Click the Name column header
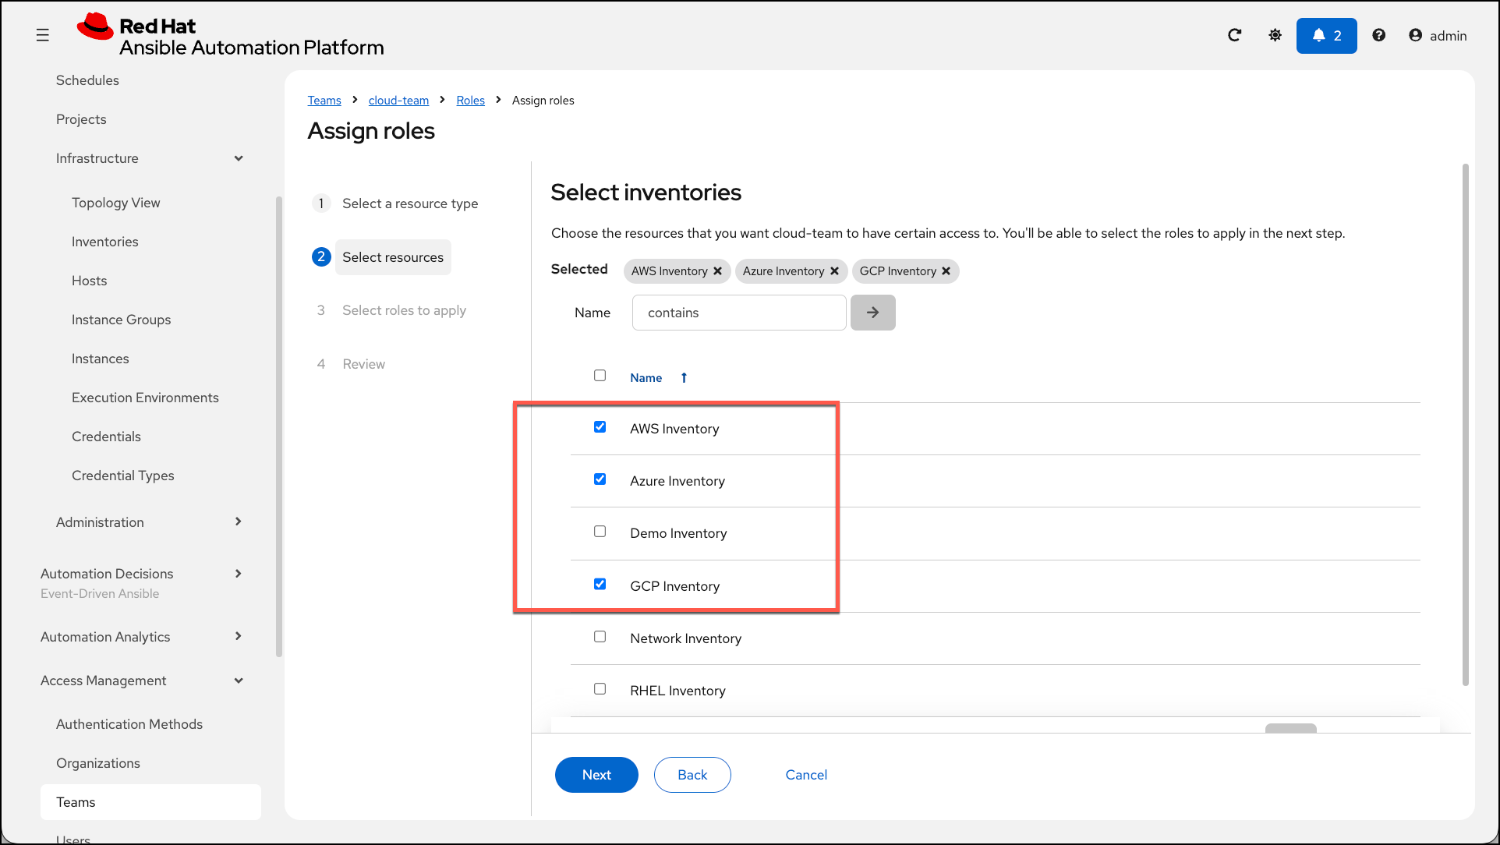Viewport: 1500px width, 845px height. pos(646,378)
